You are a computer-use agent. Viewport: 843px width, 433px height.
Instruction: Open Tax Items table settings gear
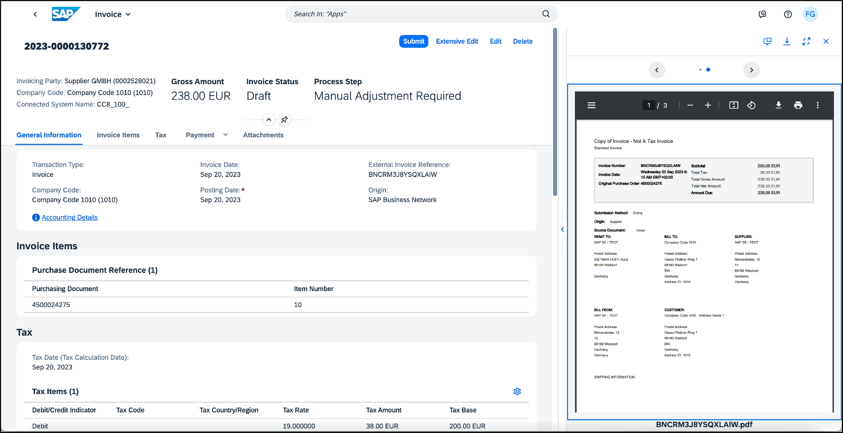[x=517, y=392]
